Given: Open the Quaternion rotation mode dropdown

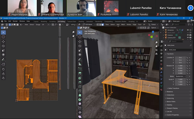Looking at the screenshot, I should (x=180, y=76).
